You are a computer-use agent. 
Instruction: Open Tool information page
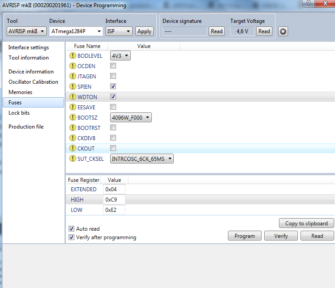click(x=29, y=58)
